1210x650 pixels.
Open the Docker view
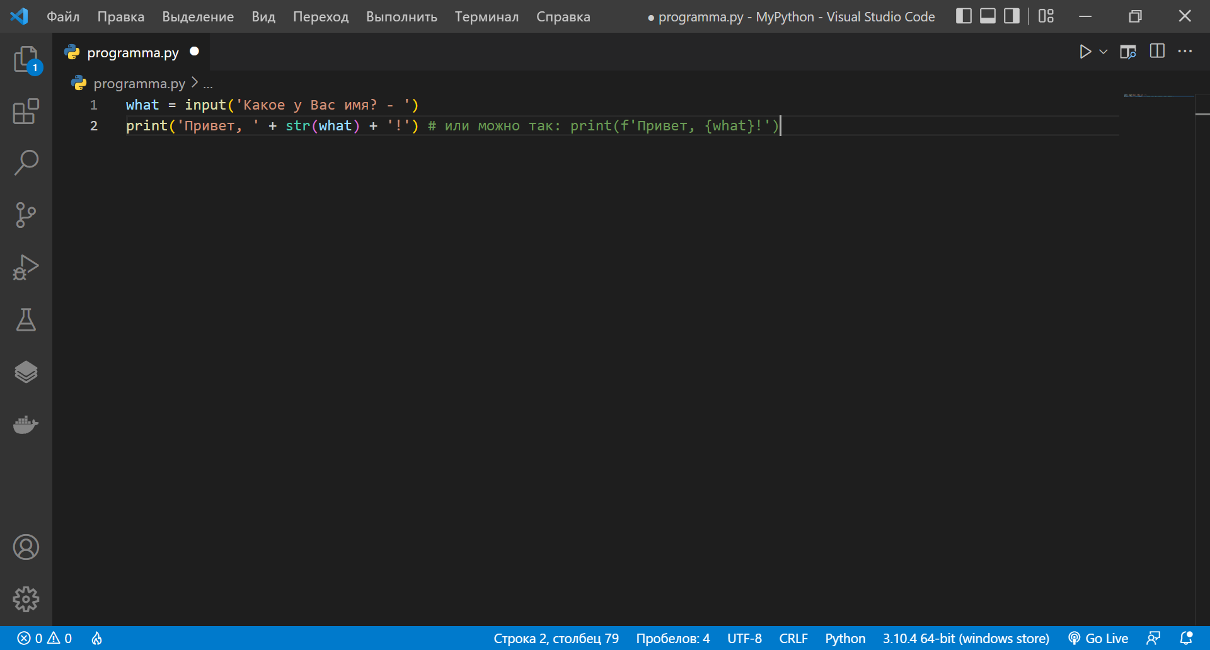26,425
